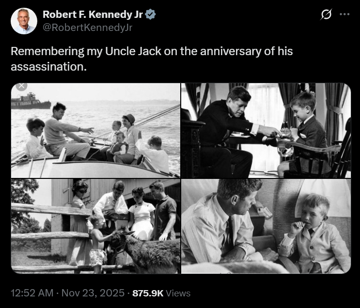Click the word "assassination." in the tweet
Image resolution: width=360 pixels, height=308 pixels.
[x=48, y=66]
